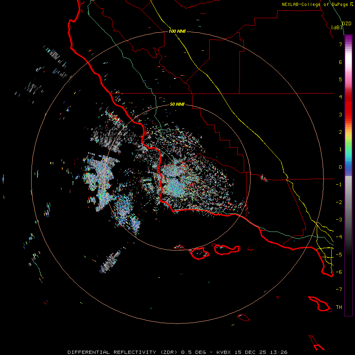Click the 50 NMI range ring label
The image size is (355, 355).
tap(177, 104)
